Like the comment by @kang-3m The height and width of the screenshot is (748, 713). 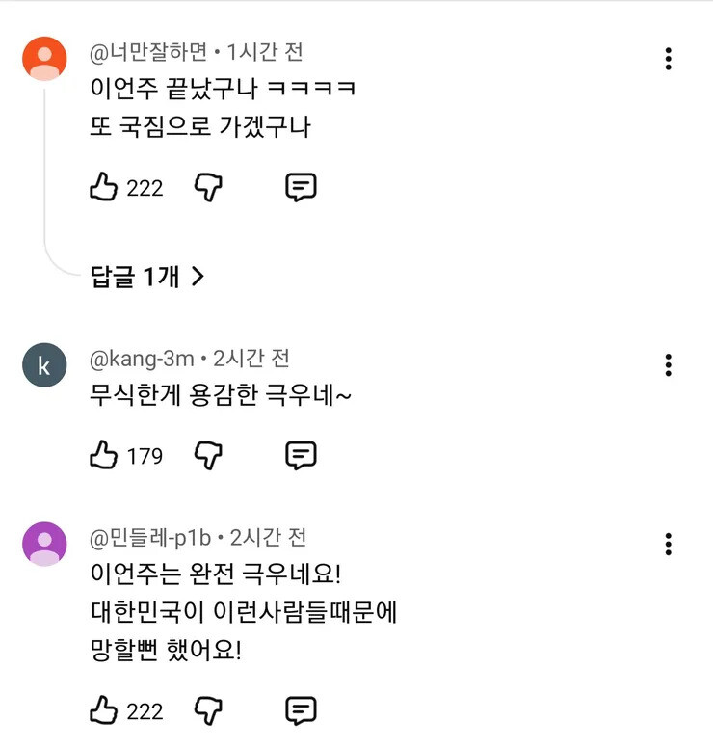click(103, 455)
